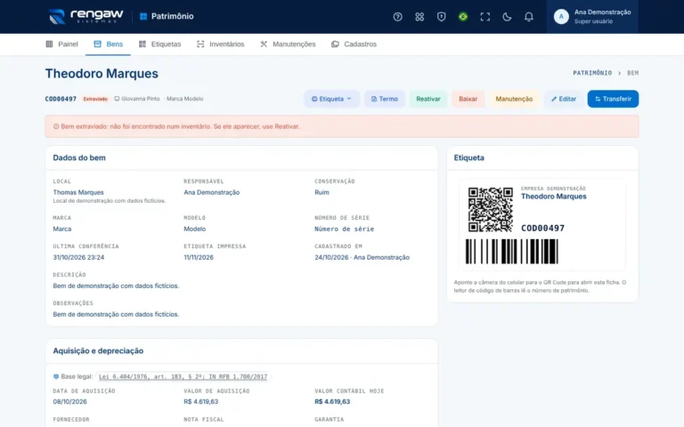Screen dimensions: 684x427
Task: Toggle dark mode moon icon
Action: click(507, 17)
